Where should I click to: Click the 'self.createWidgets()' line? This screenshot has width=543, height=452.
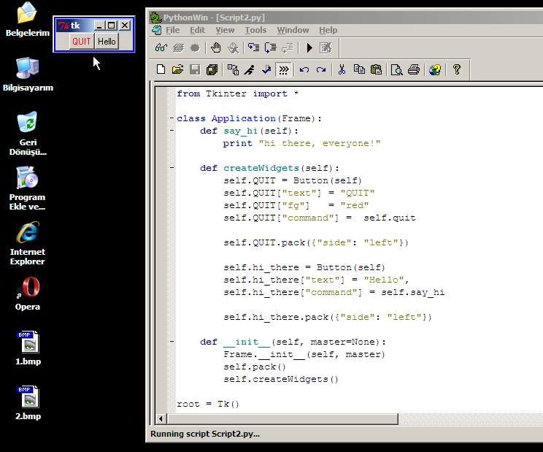click(x=281, y=379)
